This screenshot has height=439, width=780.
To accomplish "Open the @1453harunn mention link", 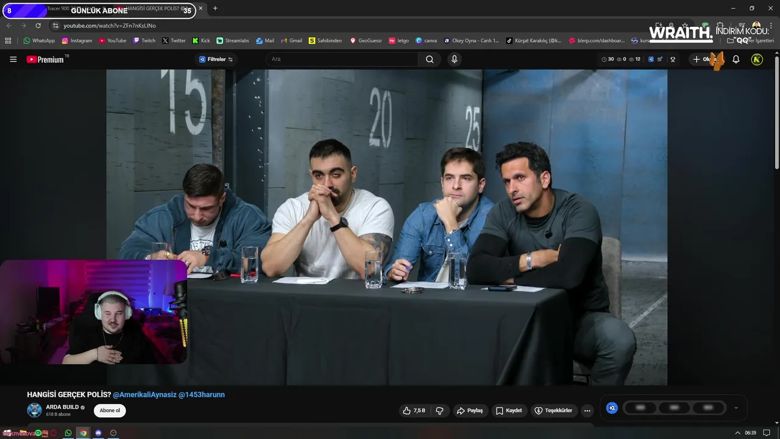I will point(202,394).
